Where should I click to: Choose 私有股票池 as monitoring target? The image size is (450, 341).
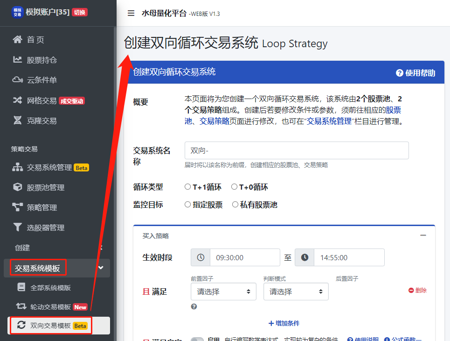click(x=235, y=205)
